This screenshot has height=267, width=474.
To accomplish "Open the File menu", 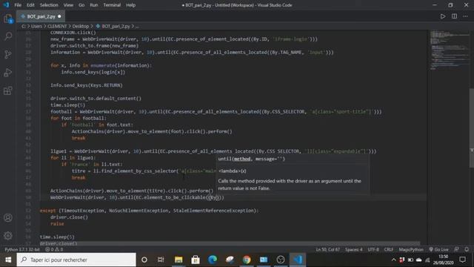I will pos(18,5).
